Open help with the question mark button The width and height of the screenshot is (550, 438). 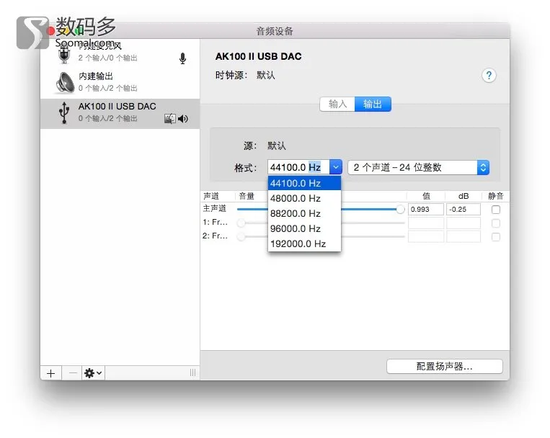click(x=489, y=75)
